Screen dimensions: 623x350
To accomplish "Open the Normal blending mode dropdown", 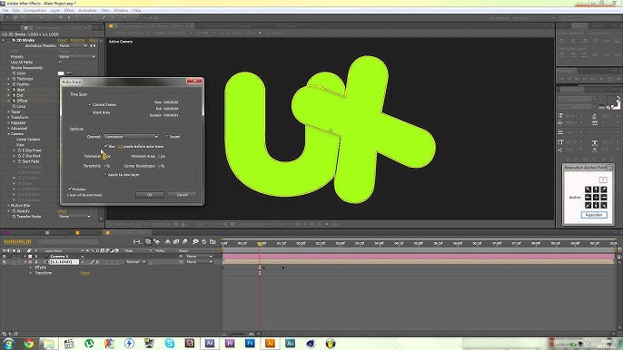I will click(135, 262).
